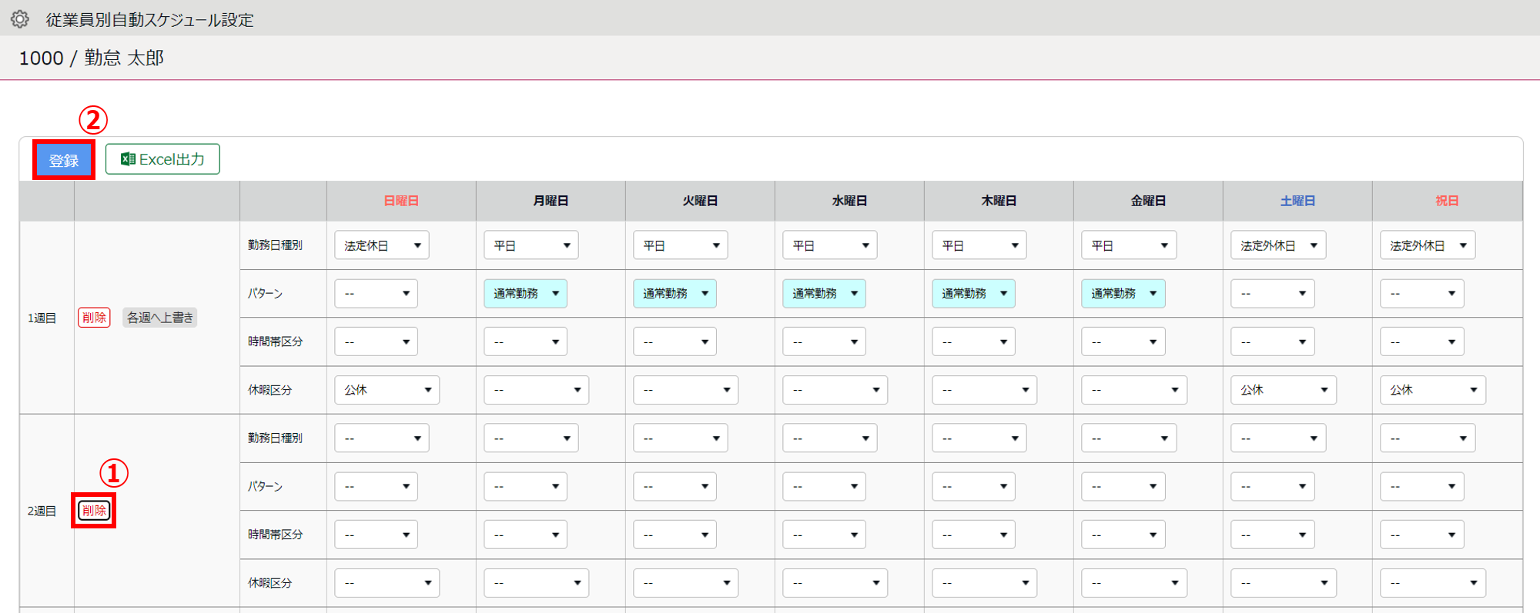The width and height of the screenshot is (1540, 613).
Task: Click the blue 登録 button
Action: pos(64,160)
